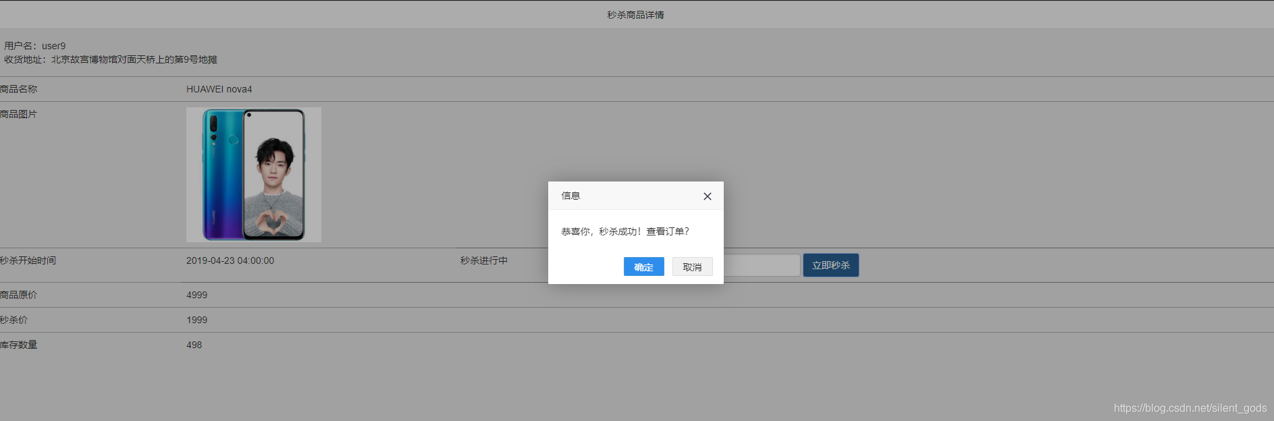This screenshot has width=1274, height=421.
Task: Click the 收货地址 shipping address line
Action: [x=111, y=59]
